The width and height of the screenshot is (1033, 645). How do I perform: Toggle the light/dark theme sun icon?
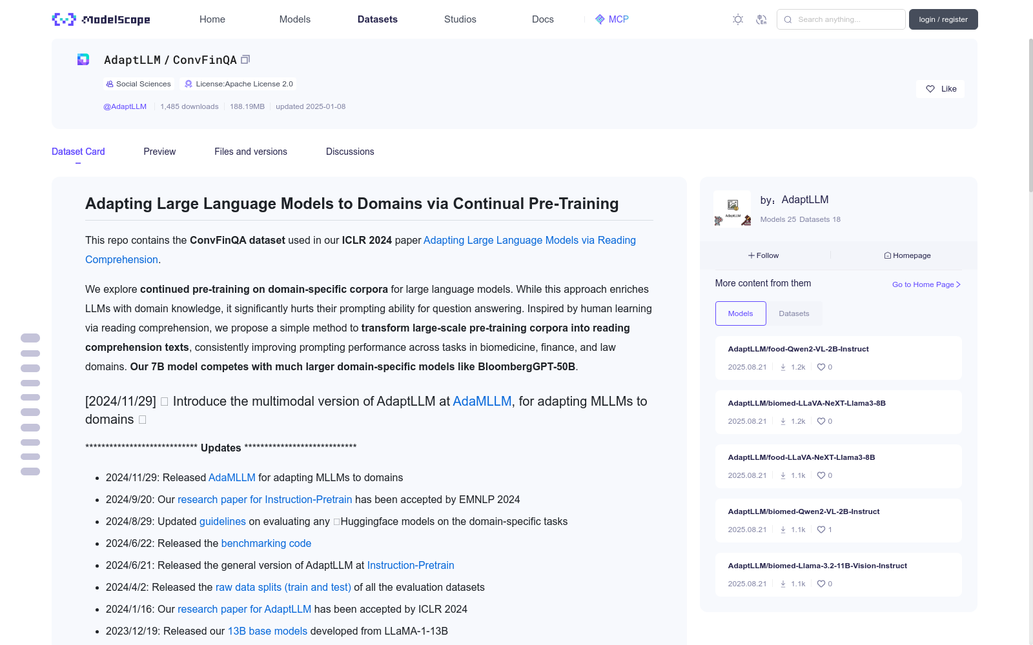point(738,19)
